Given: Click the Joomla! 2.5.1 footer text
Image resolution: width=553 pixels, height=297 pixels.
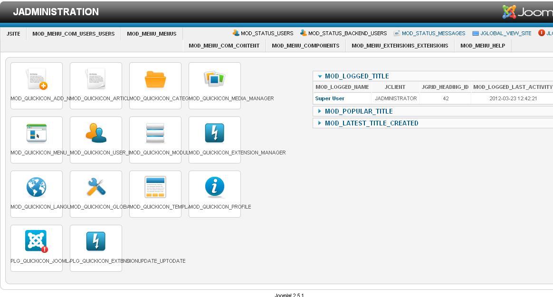Looking at the screenshot, I should (x=289, y=295).
